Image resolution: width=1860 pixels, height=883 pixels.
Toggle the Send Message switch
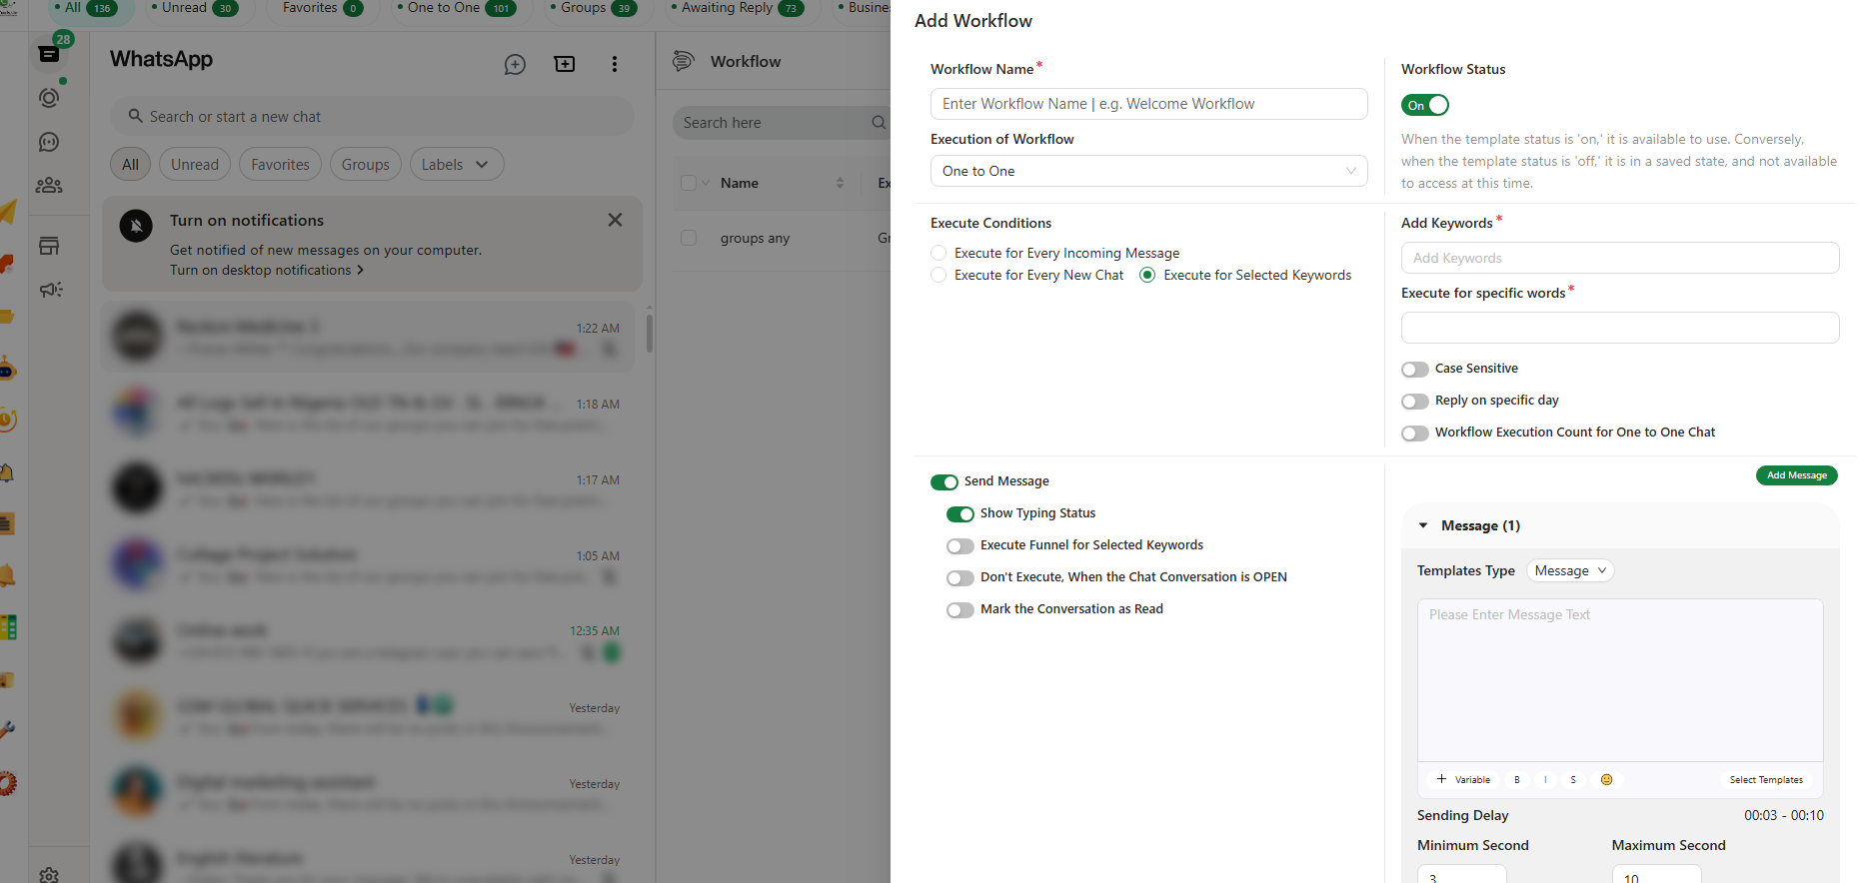(944, 482)
